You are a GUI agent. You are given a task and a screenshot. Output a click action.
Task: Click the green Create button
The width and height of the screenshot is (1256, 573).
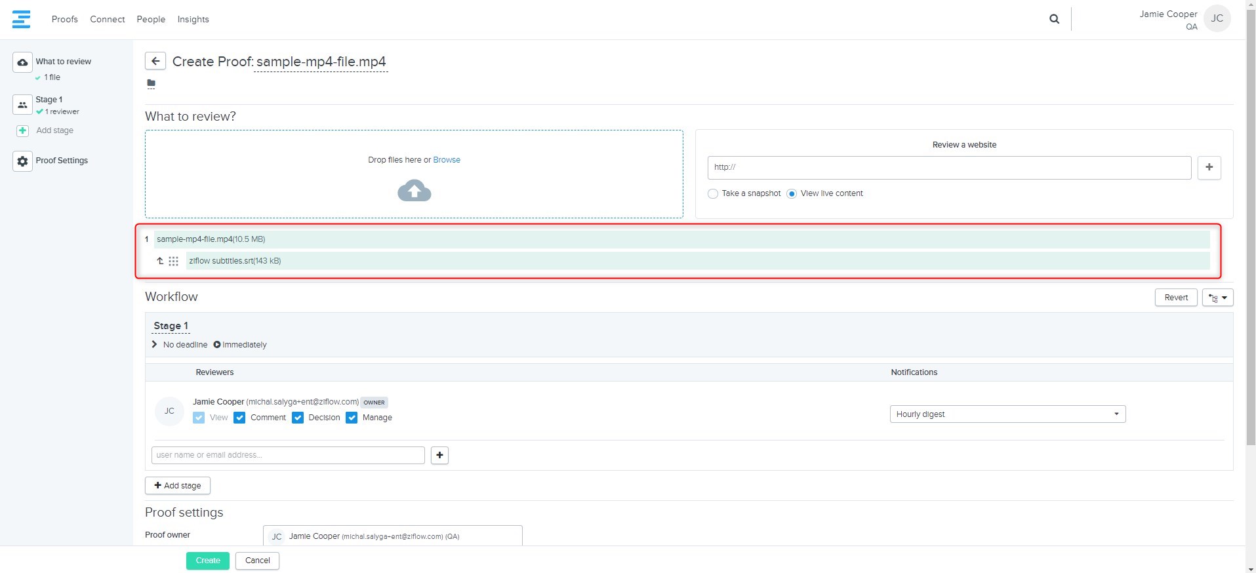(207, 561)
